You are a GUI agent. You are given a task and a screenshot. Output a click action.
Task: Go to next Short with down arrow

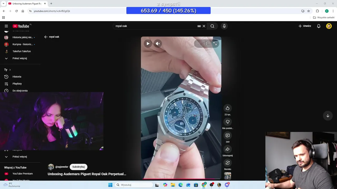(x=328, y=116)
